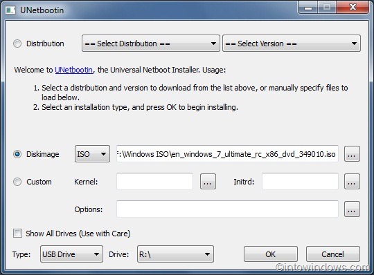
Task: Browse for disk image file button
Action: [x=352, y=154]
